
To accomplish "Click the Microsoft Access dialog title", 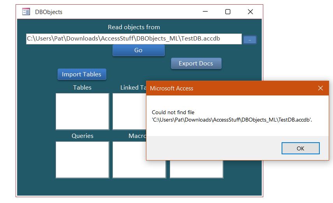I will point(172,88).
